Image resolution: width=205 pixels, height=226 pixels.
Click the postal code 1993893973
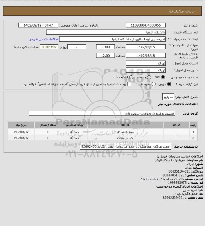point(177,182)
